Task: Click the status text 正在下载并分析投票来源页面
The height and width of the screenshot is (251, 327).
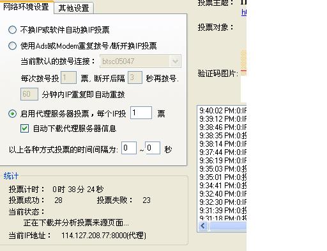Action: click(76, 223)
